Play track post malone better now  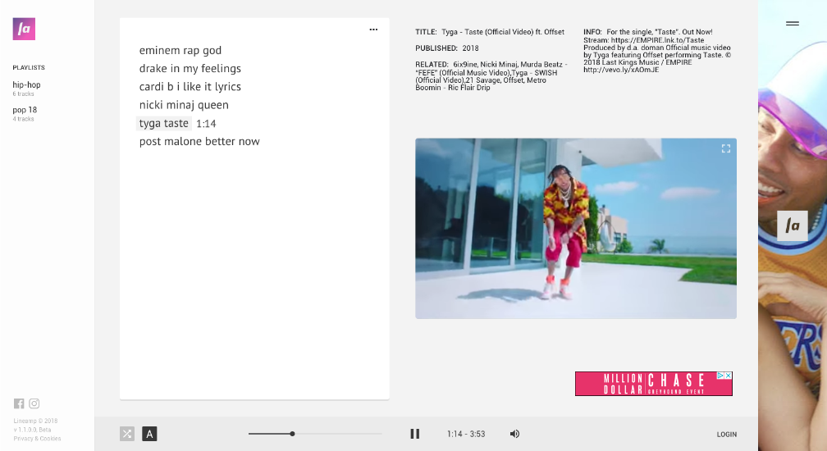(199, 141)
